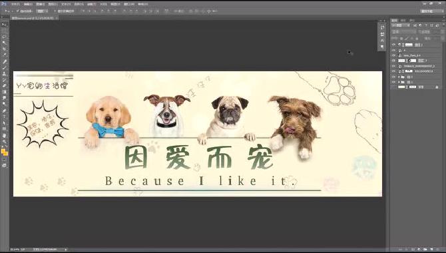The height and width of the screenshot is (253, 446).
Task: Toggle the Auto-Select checkbox
Action: (17, 11)
